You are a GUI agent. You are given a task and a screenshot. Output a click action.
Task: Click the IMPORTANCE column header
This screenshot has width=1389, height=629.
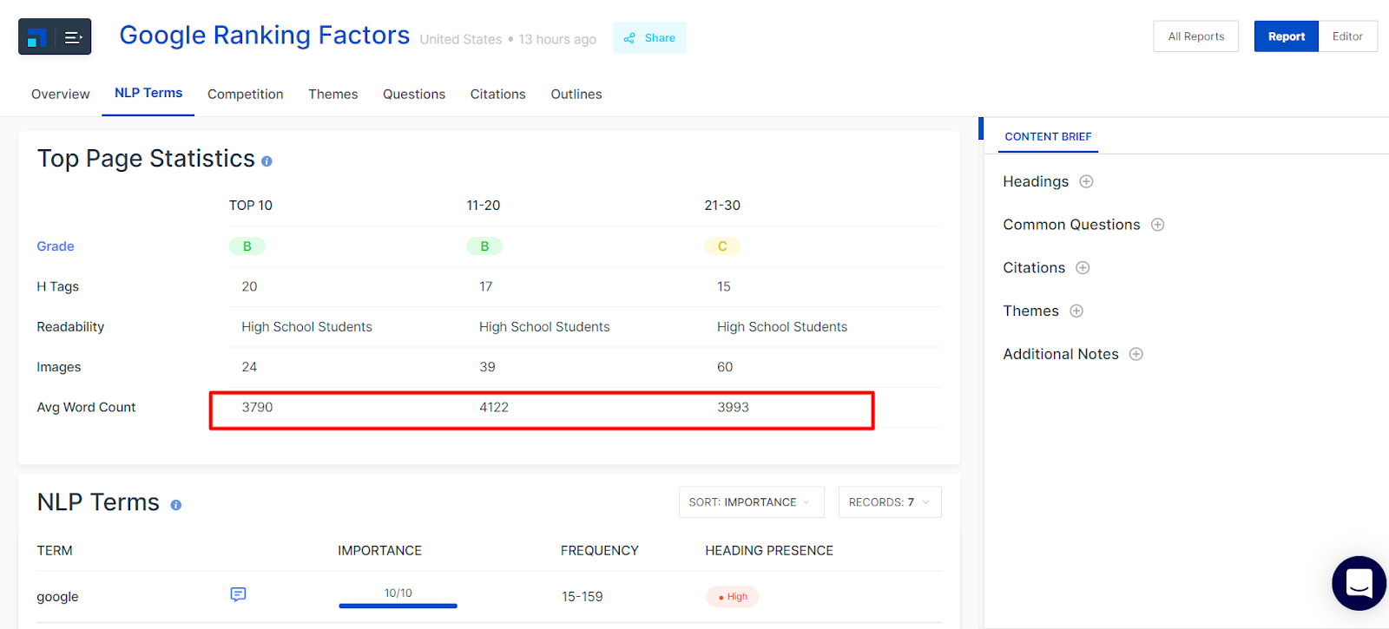point(379,551)
